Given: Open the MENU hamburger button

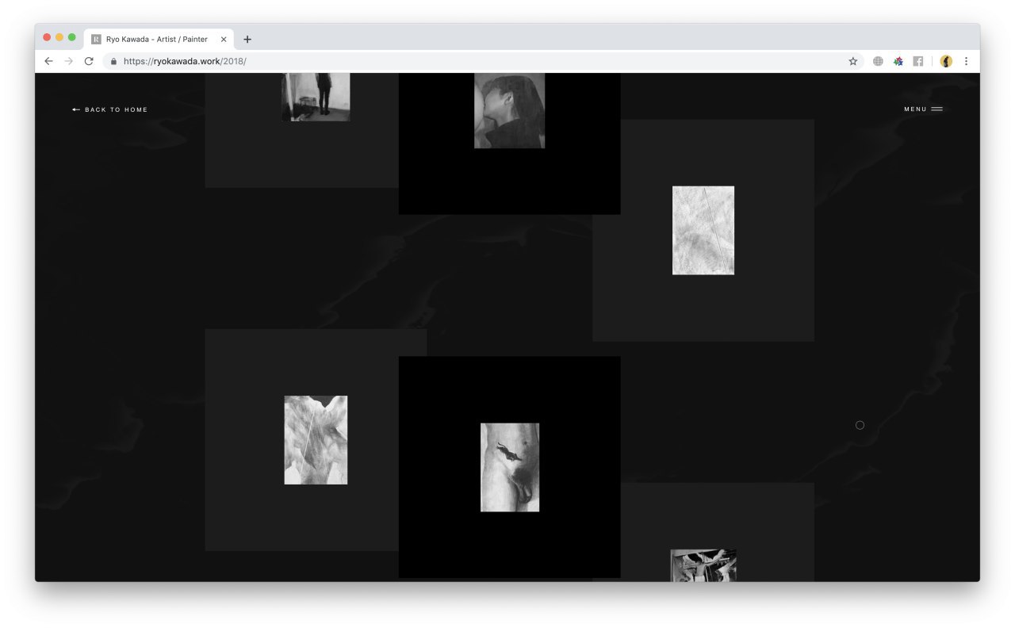Looking at the screenshot, I should click(923, 109).
